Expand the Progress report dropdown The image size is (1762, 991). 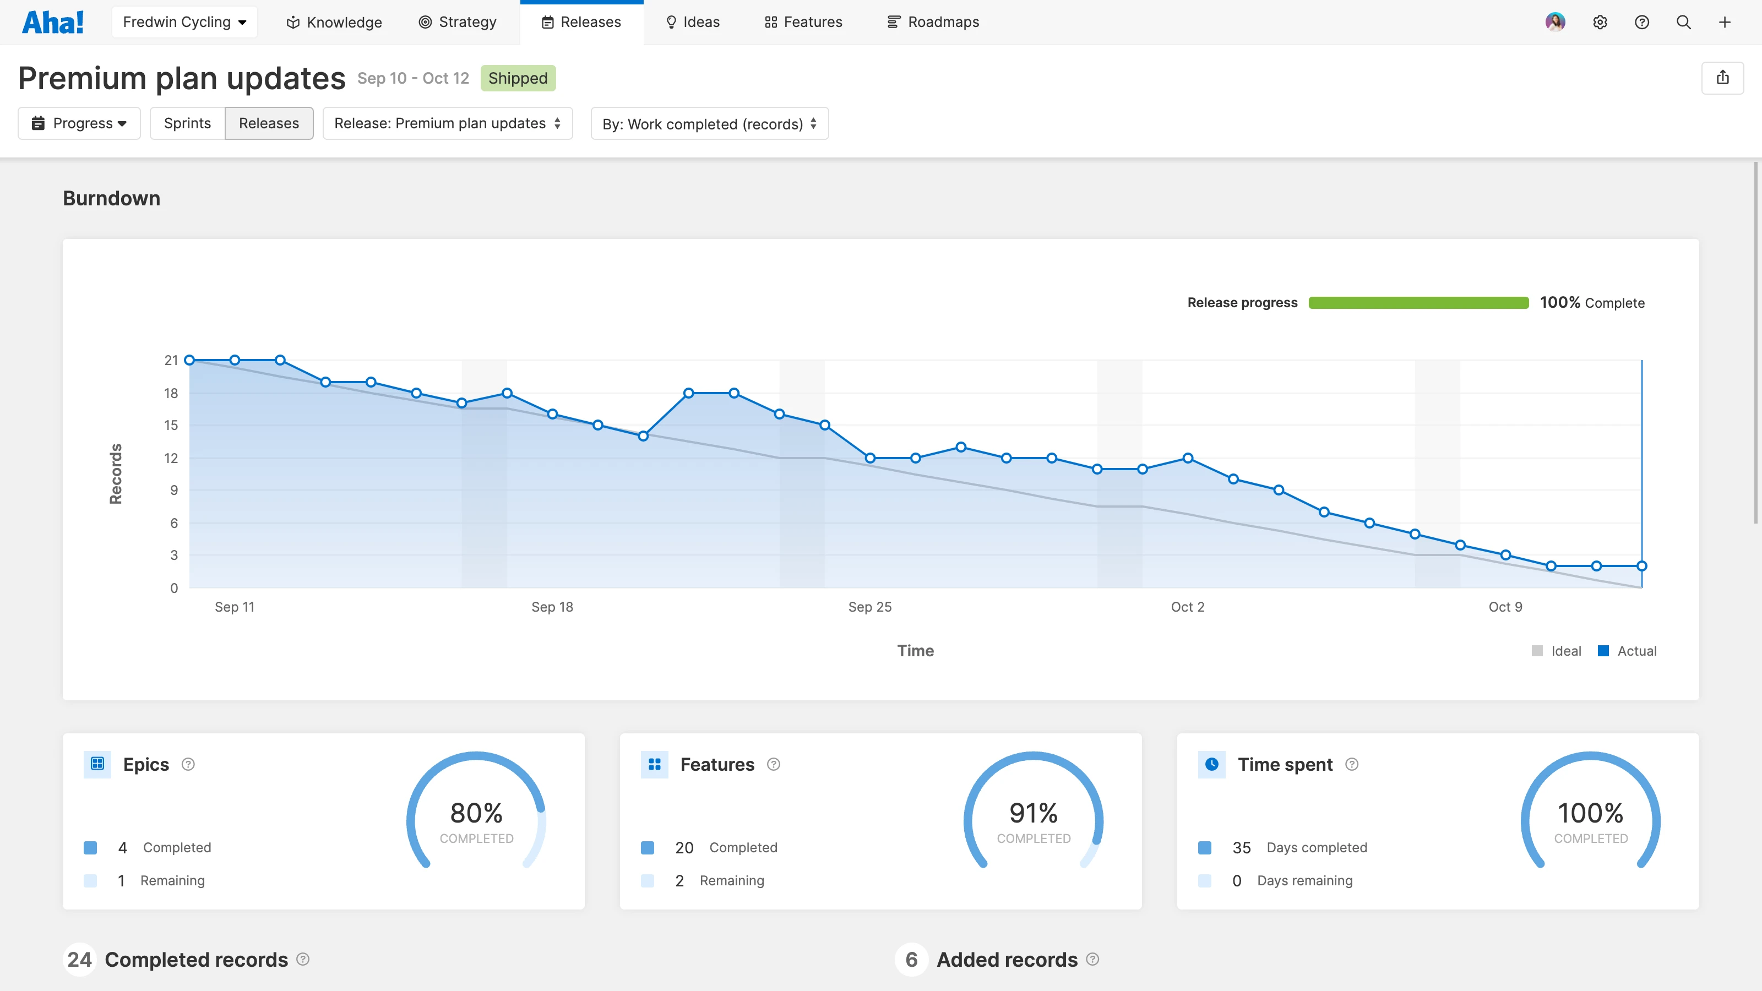[x=79, y=123]
